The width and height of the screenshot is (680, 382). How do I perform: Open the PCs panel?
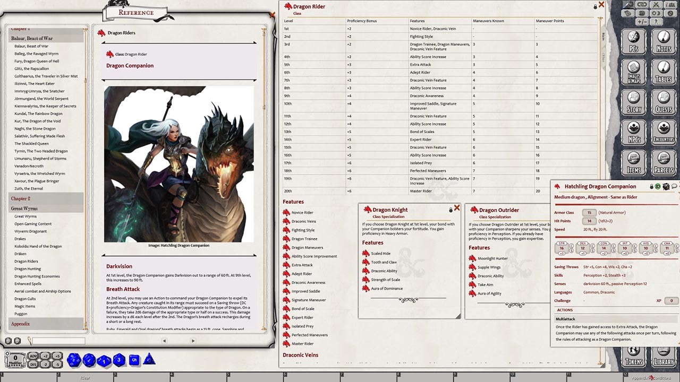tap(633, 41)
